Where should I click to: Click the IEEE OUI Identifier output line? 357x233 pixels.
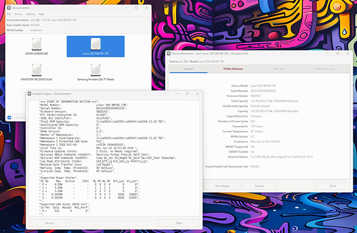(75, 118)
